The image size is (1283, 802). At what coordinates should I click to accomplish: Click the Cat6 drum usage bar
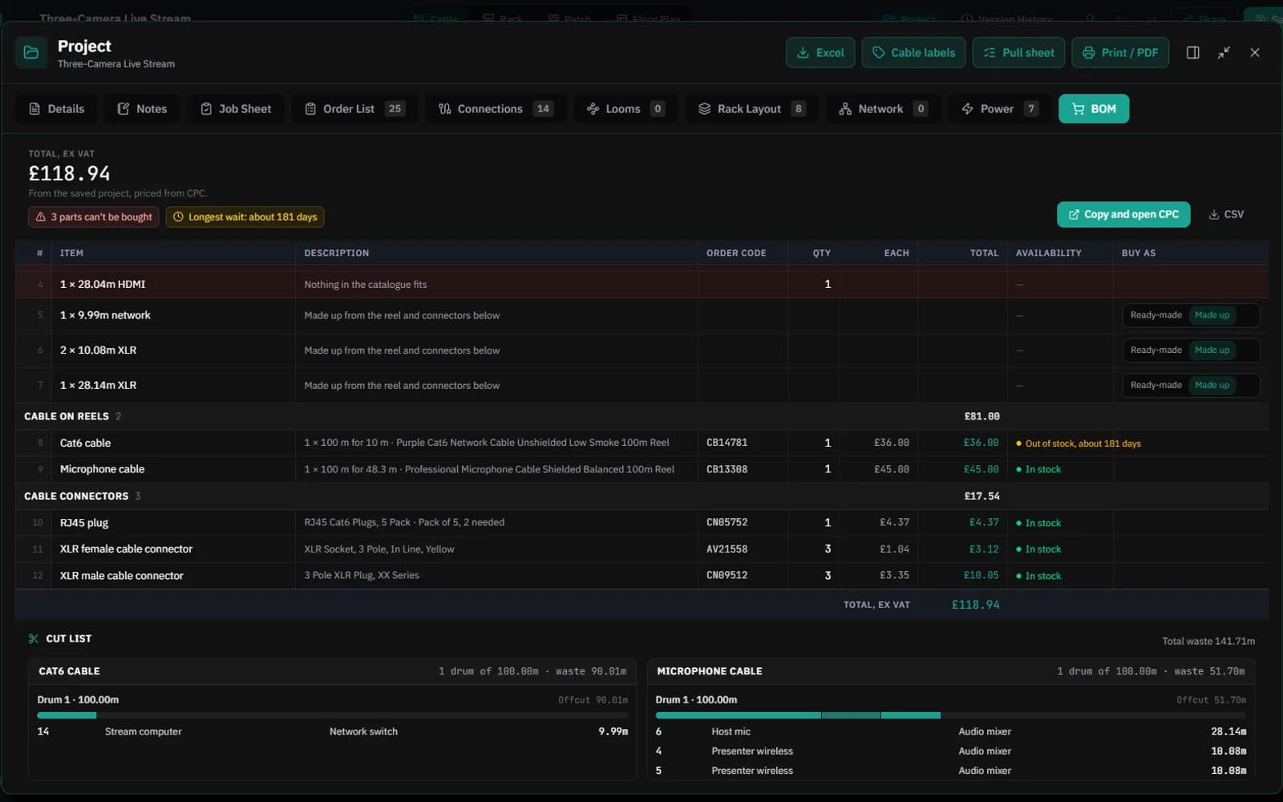[x=332, y=715]
